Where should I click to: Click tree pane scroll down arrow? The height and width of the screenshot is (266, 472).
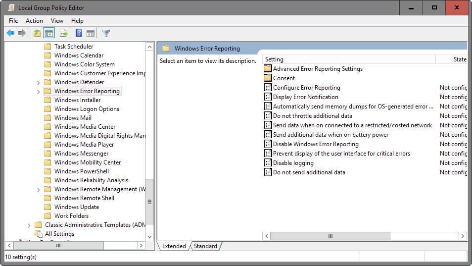pos(149,237)
